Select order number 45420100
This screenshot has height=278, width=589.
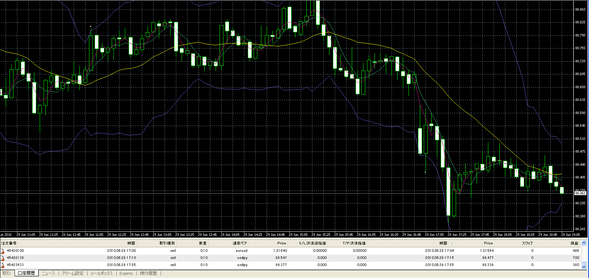[x=15, y=251]
